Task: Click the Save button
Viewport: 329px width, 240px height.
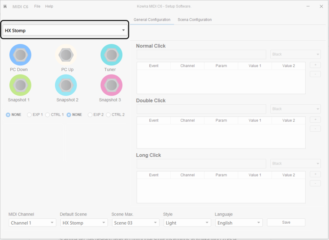Action: [x=286, y=222]
